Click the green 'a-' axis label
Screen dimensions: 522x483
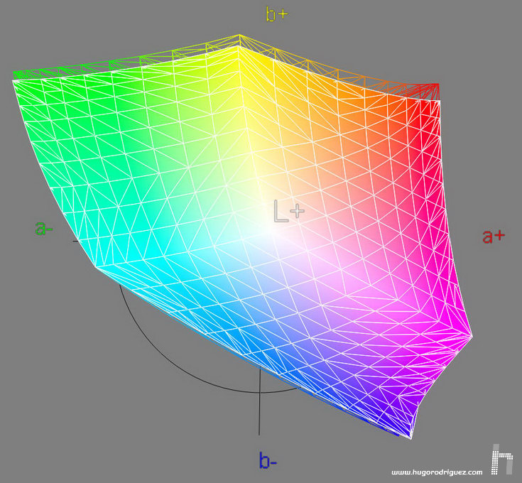[44, 229]
